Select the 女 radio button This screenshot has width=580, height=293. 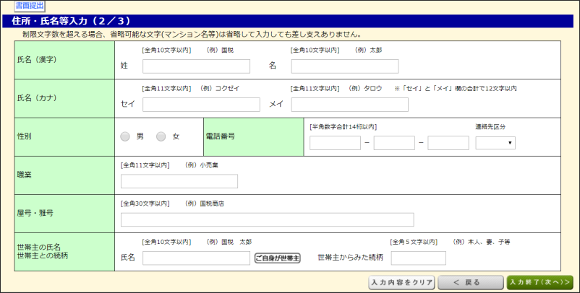(x=161, y=136)
